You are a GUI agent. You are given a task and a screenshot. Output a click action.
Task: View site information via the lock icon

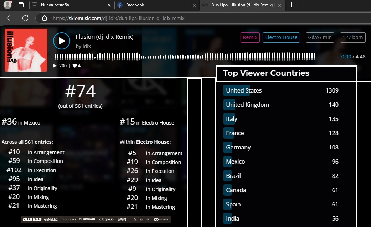point(45,18)
